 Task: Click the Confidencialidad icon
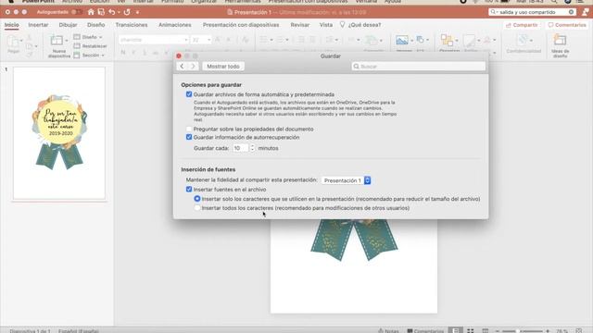[x=523, y=40]
